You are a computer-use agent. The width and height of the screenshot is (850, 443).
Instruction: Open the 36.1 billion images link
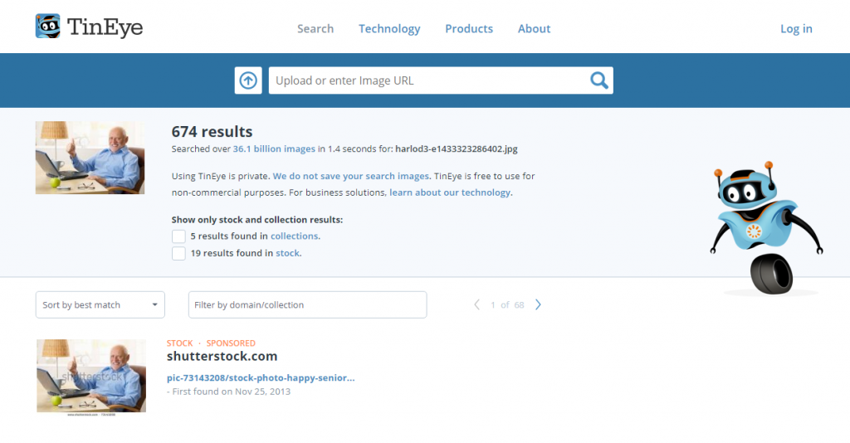click(x=274, y=149)
